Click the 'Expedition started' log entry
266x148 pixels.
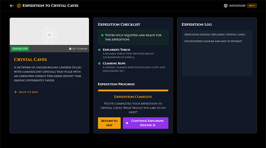pyautogui.click(x=215, y=35)
